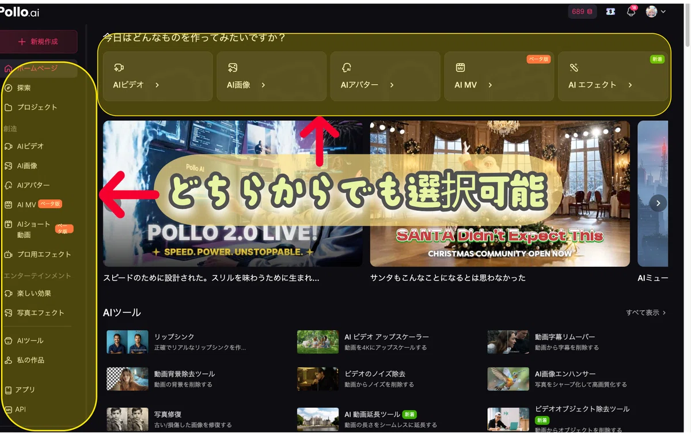Click the AIツール sidebar icon

point(8,341)
